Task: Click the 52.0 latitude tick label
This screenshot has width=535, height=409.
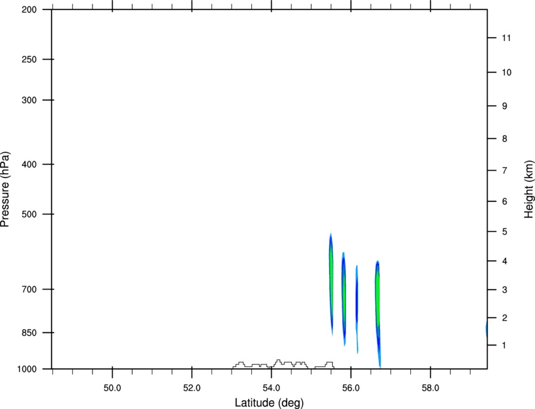Action: 192,388
